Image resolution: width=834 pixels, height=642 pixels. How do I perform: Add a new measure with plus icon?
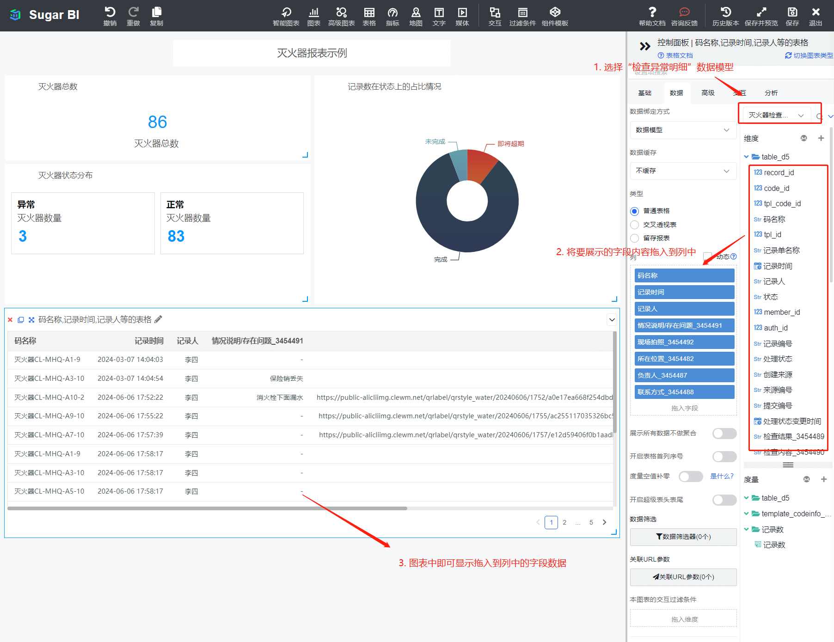coord(824,479)
